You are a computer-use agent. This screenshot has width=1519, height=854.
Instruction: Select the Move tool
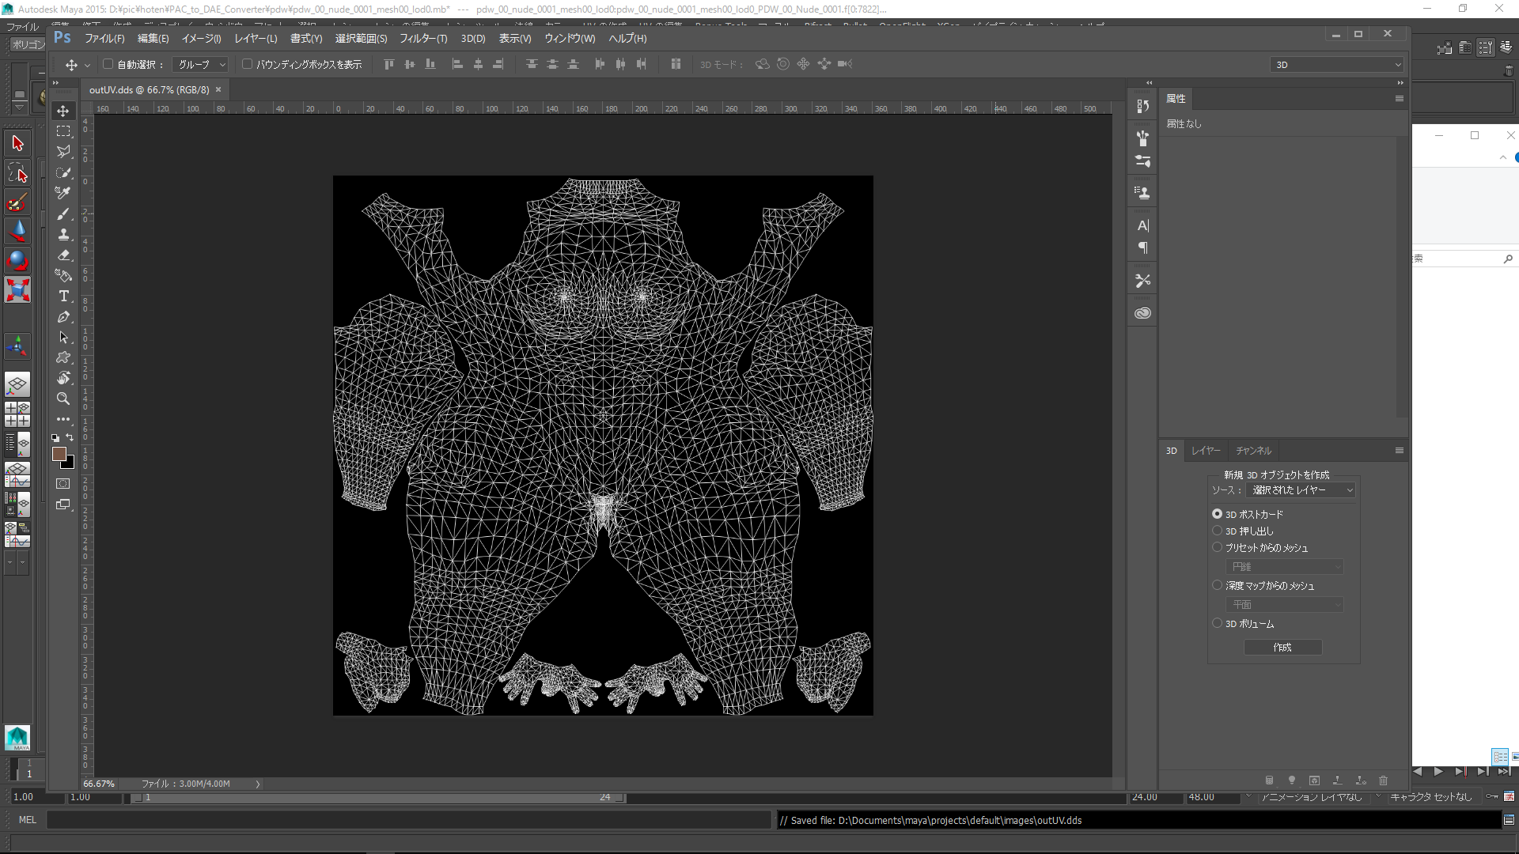tap(63, 111)
